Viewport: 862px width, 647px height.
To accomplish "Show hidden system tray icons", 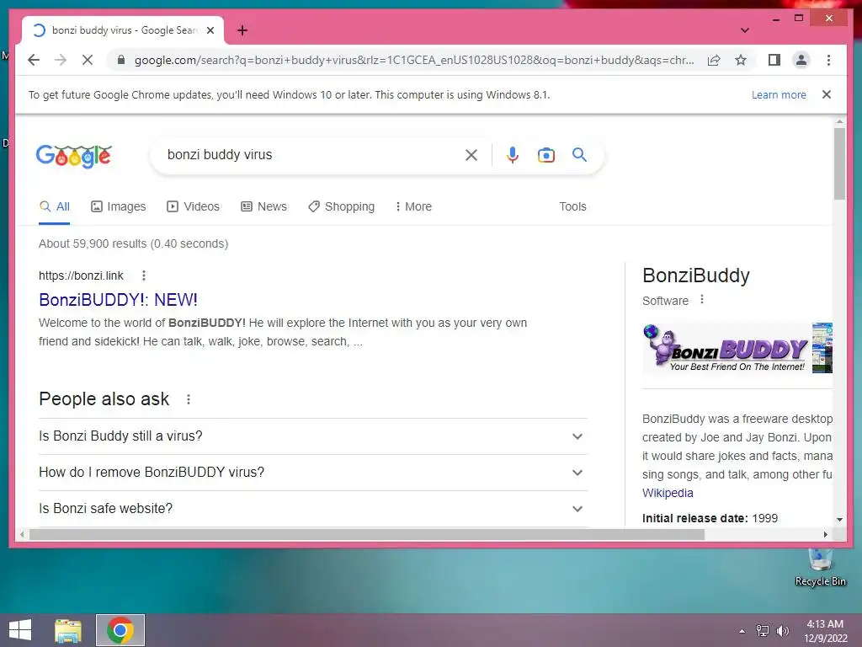I will [x=742, y=631].
